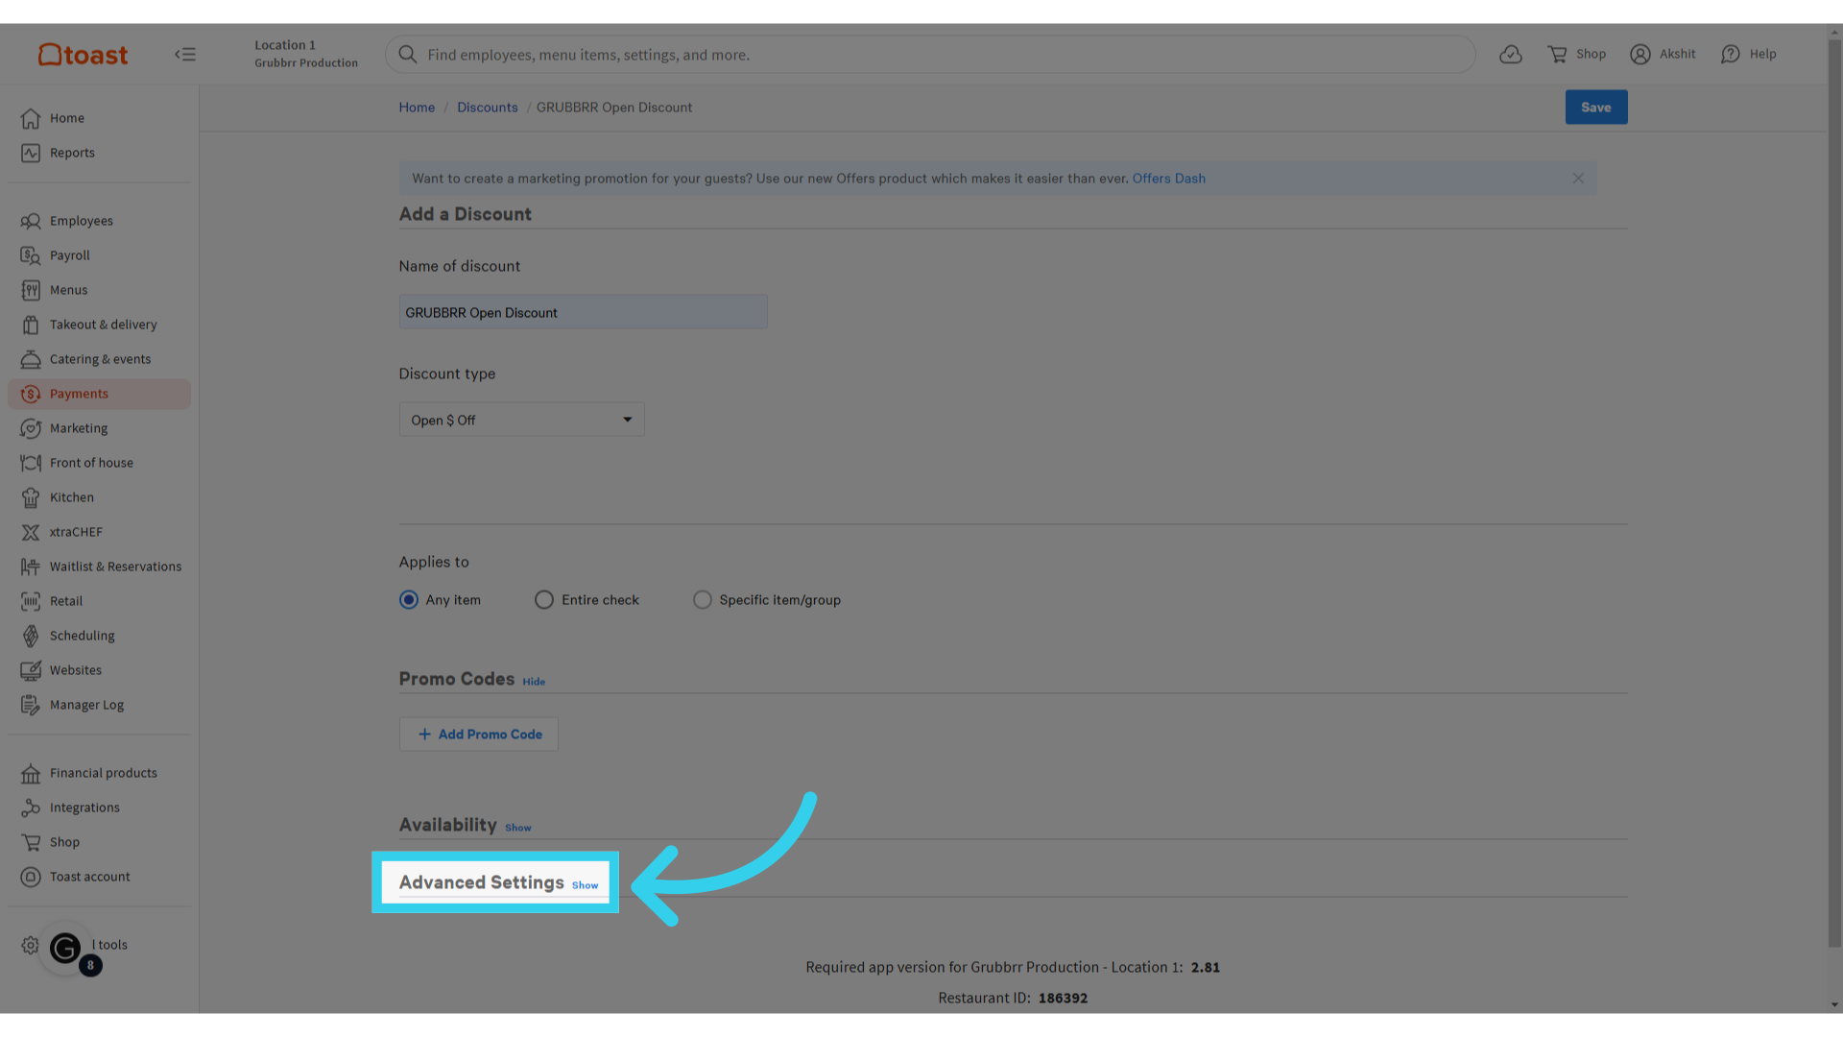Click the Marketing icon in sidebar
Screen dimensions: 1843x1037
coord(31,428)
